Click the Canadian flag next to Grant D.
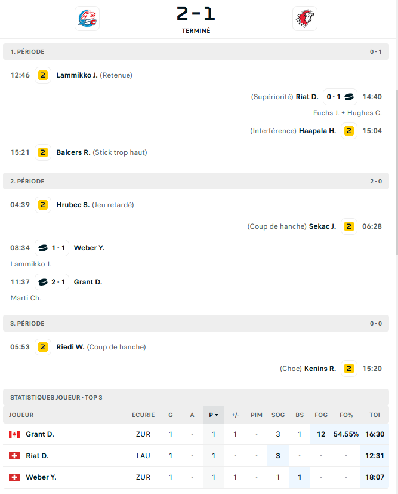Screen dimensions: 398x494 click(14, 434)
